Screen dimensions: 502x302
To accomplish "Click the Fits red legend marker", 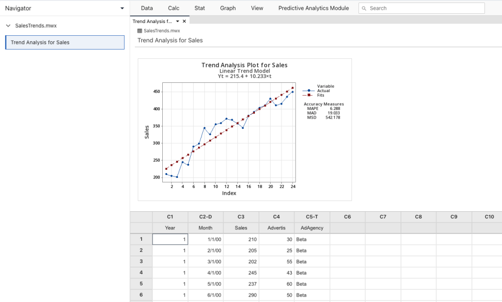I will point(309,95).
